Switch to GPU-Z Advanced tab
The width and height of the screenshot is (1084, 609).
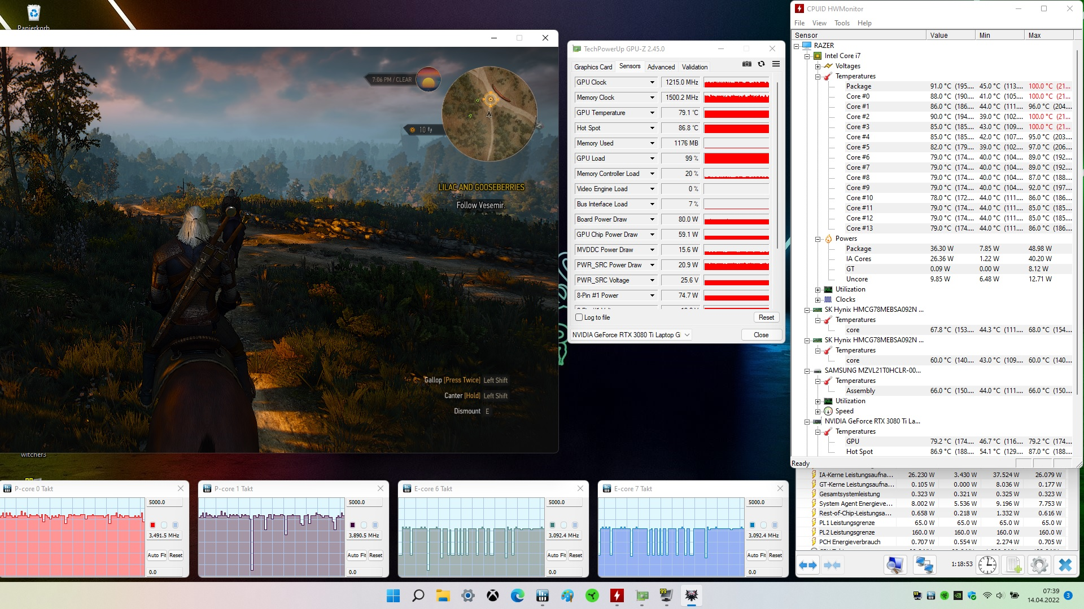pyautogui.click(x=661, y=67)
